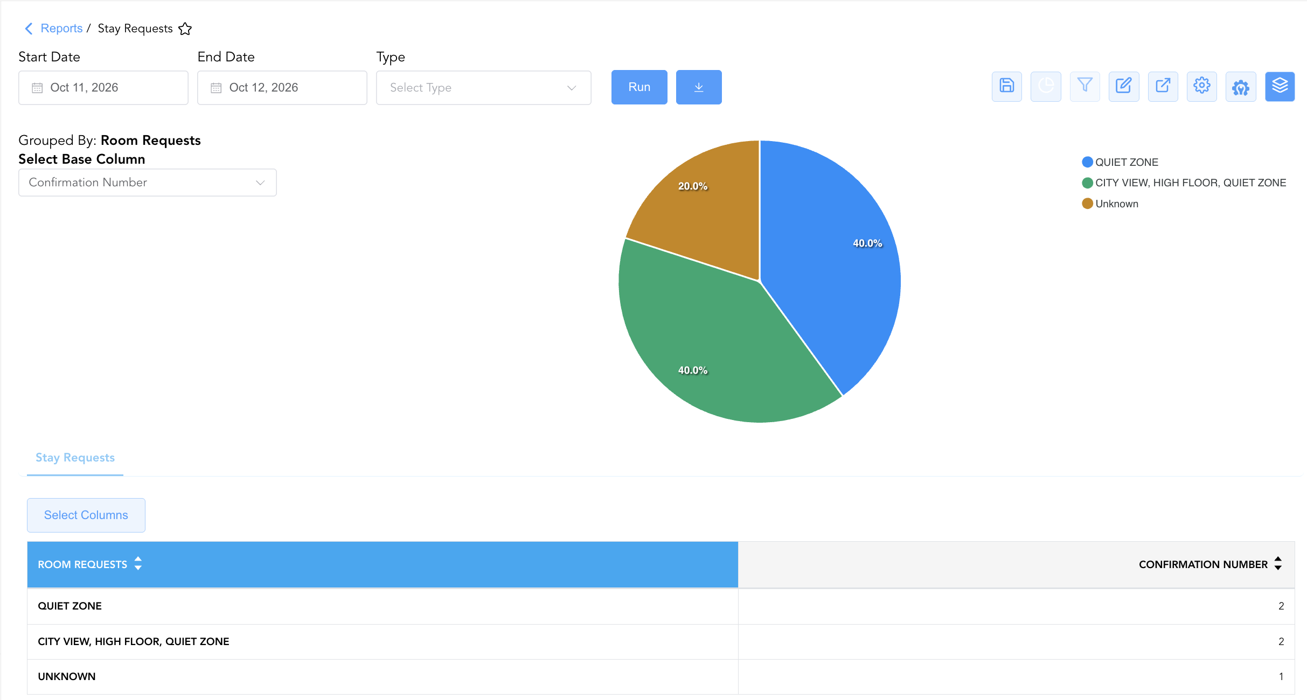The width and height of the screenshot is (1307, 700).
Task: Switch to the Stay Requests tab
Action: point(75,458)
